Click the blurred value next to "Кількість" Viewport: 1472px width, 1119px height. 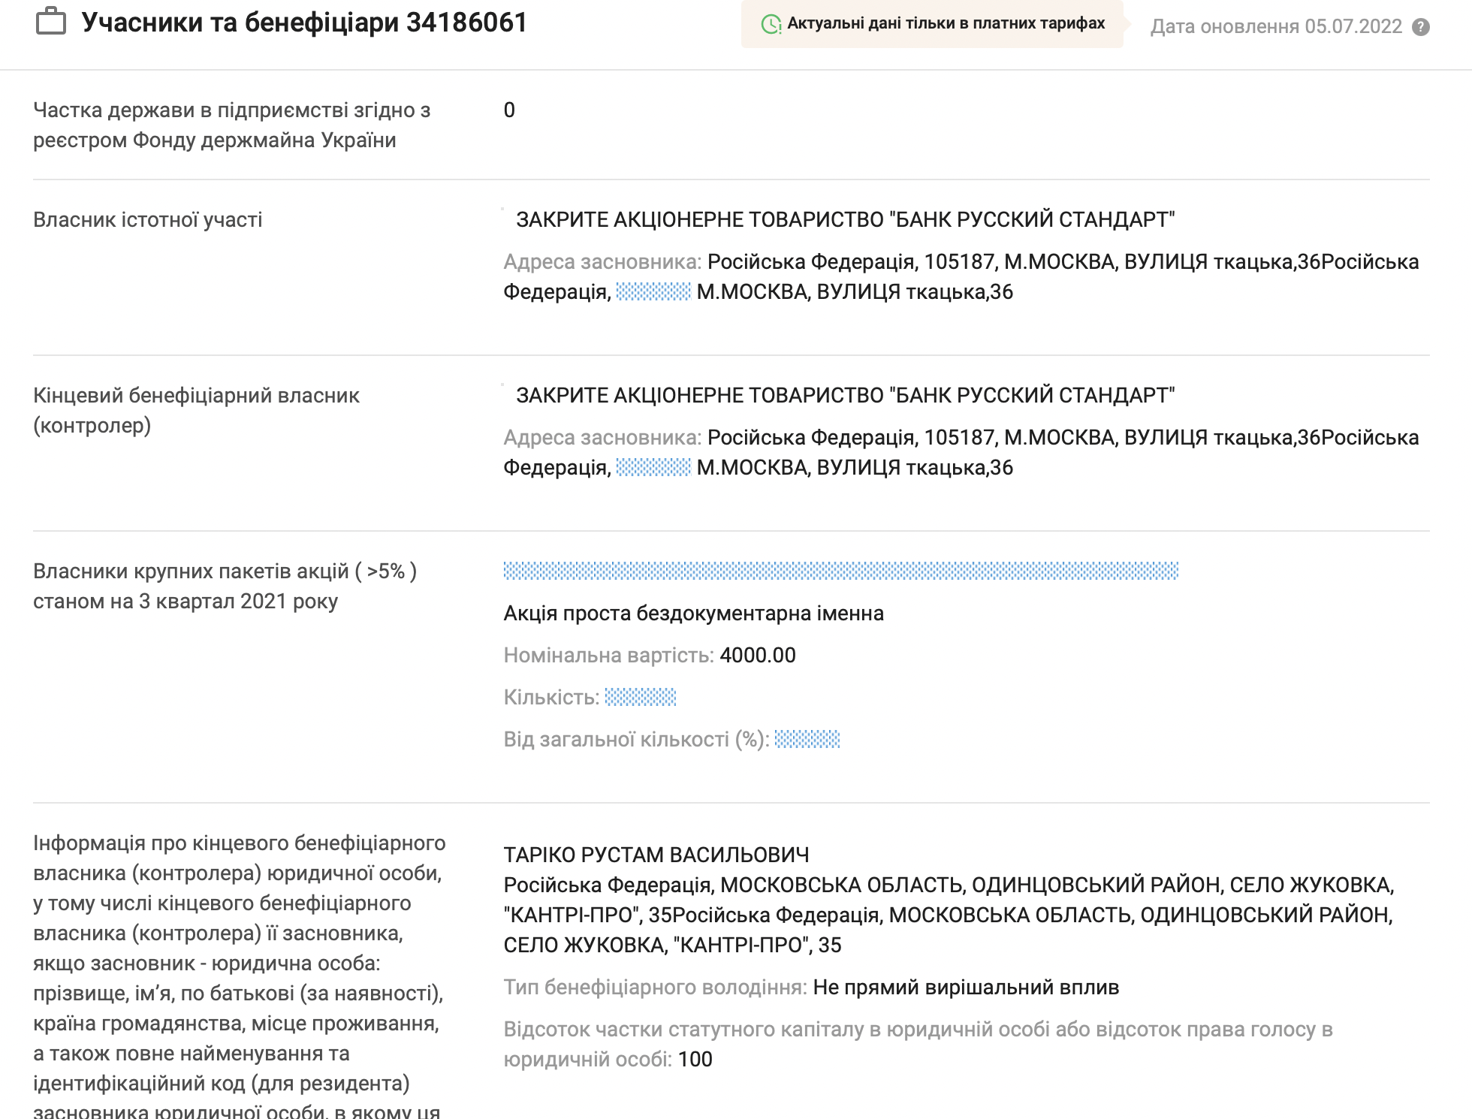click(x=641, y=698)
